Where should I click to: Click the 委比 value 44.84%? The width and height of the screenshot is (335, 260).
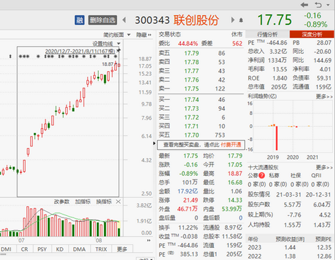(188, 44)
